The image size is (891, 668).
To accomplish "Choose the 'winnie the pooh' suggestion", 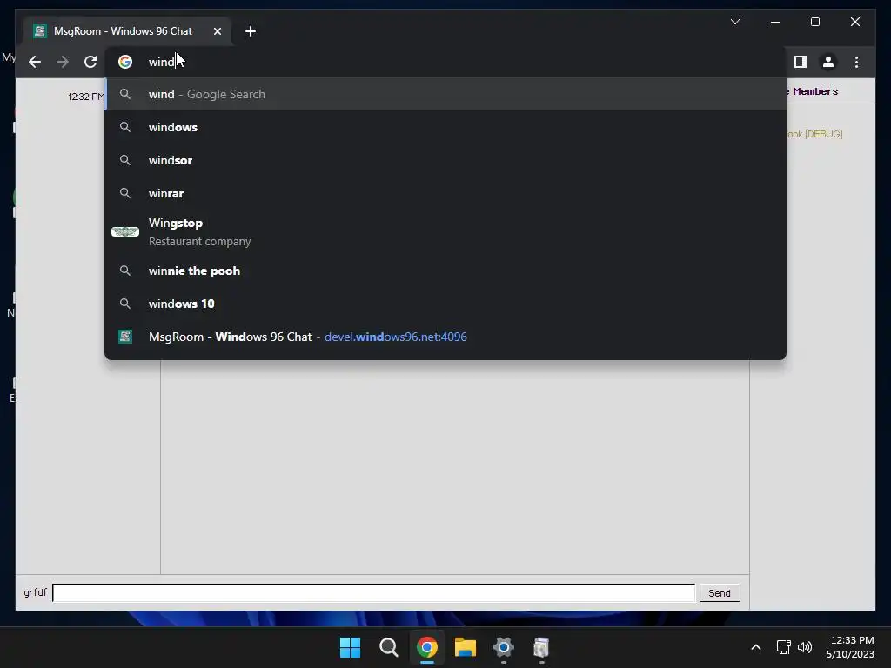I will click(x=446, y=271).
